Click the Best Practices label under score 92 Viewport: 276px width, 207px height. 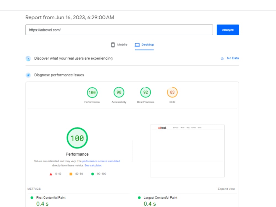point(145,102)
